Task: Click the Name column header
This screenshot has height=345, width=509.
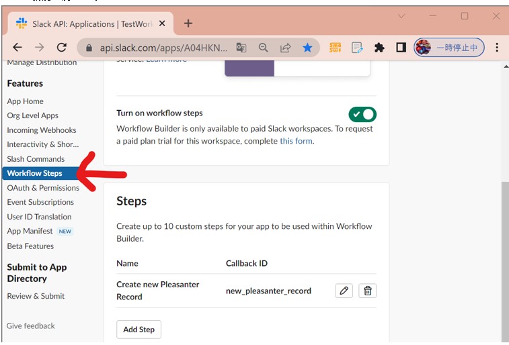Action: coord(127,263)
